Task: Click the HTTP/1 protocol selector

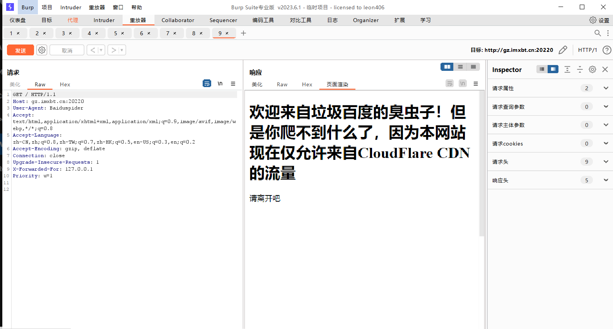Action: point(587,50)
